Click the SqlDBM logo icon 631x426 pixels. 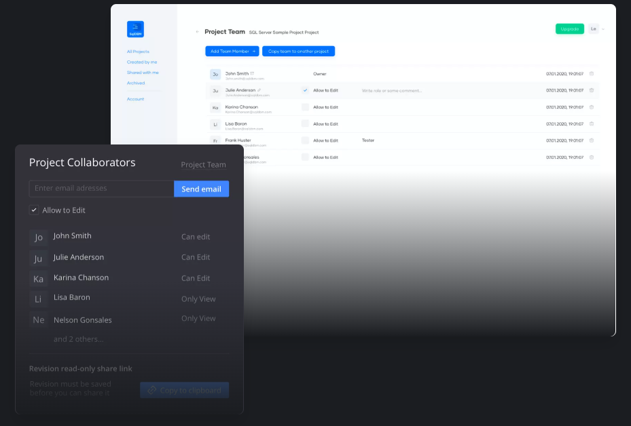point(135,29)
